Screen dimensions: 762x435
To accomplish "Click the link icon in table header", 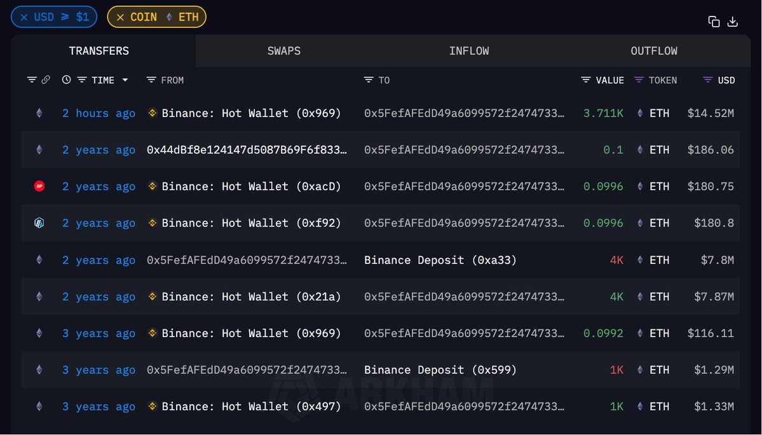I will click(x=46, y=79).
